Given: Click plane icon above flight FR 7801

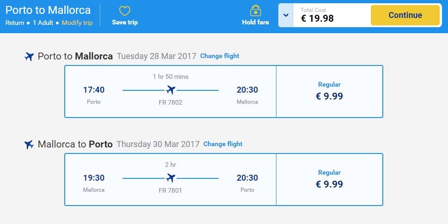Looking at the screenshot, I should (x=171, y=178).
